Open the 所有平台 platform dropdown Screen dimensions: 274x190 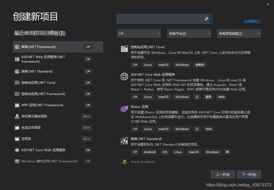pyautogui.click(x=189, y=33)
